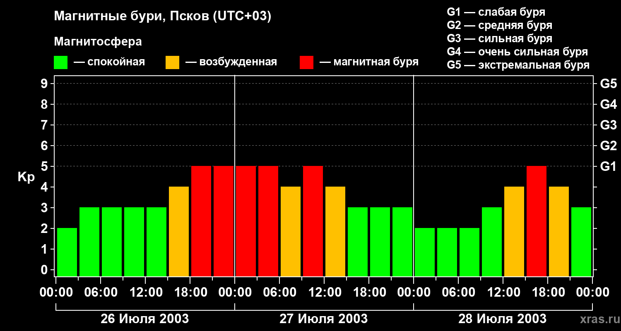This screenshot has width=621, height=331.
Task: Click the '— магнитная буря' legend label
Action: pyautogui.click(x=369, y=62)
